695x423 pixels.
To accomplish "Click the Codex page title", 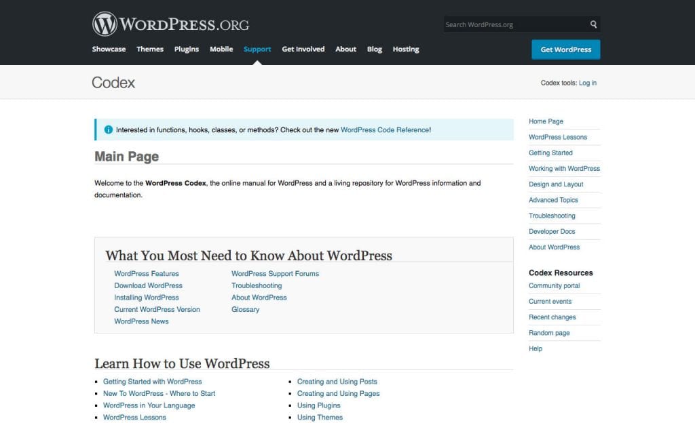I will point(113,82).
